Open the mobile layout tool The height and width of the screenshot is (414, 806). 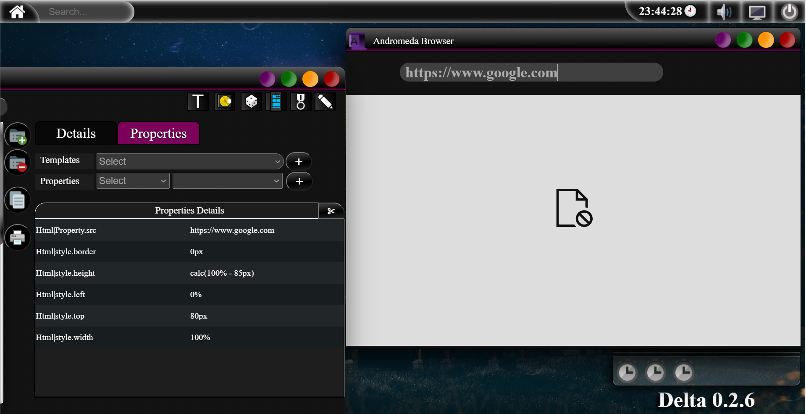(276, 101)
